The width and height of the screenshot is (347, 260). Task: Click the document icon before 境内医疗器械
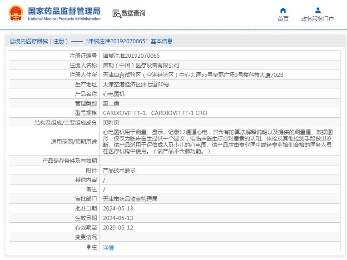[12, 41]
